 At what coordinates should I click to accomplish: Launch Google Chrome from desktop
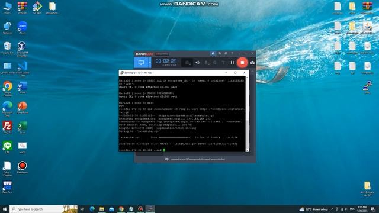click(x=7, y=89)
